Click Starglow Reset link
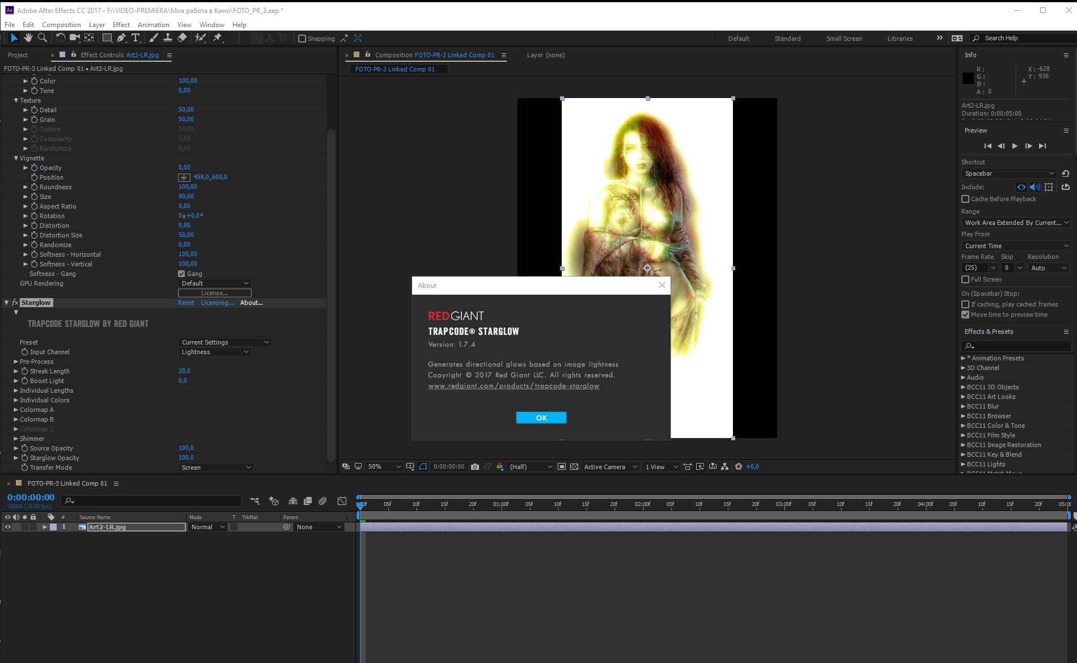 click(x=186, y=303)
